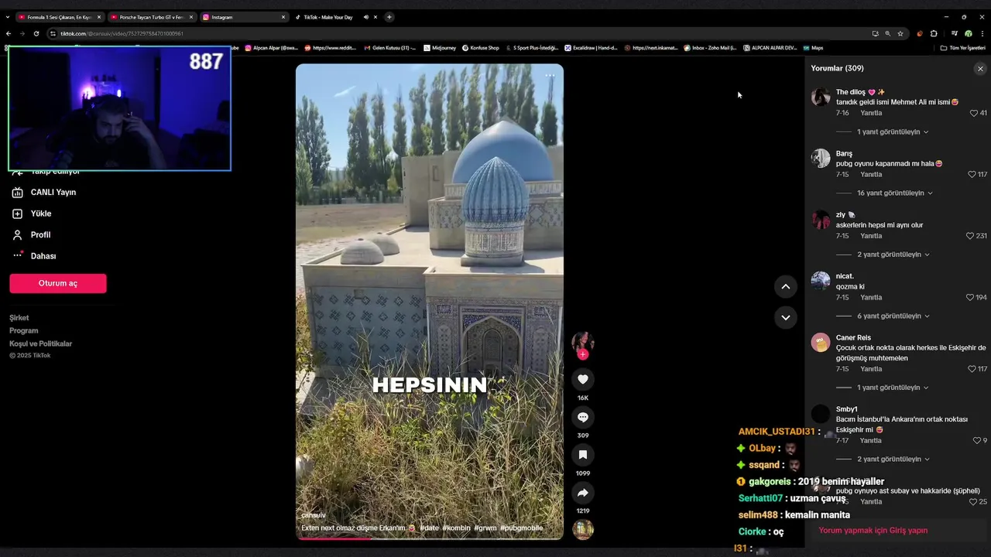The image size is (991, 557).
Task: Reply to Barış comment with Yanıtla
Action: tap(871, 175)
